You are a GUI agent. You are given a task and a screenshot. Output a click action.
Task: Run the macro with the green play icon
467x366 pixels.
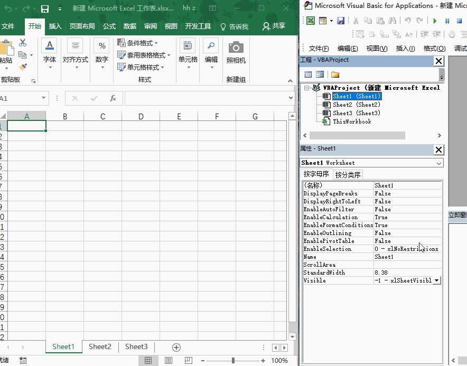435,21
